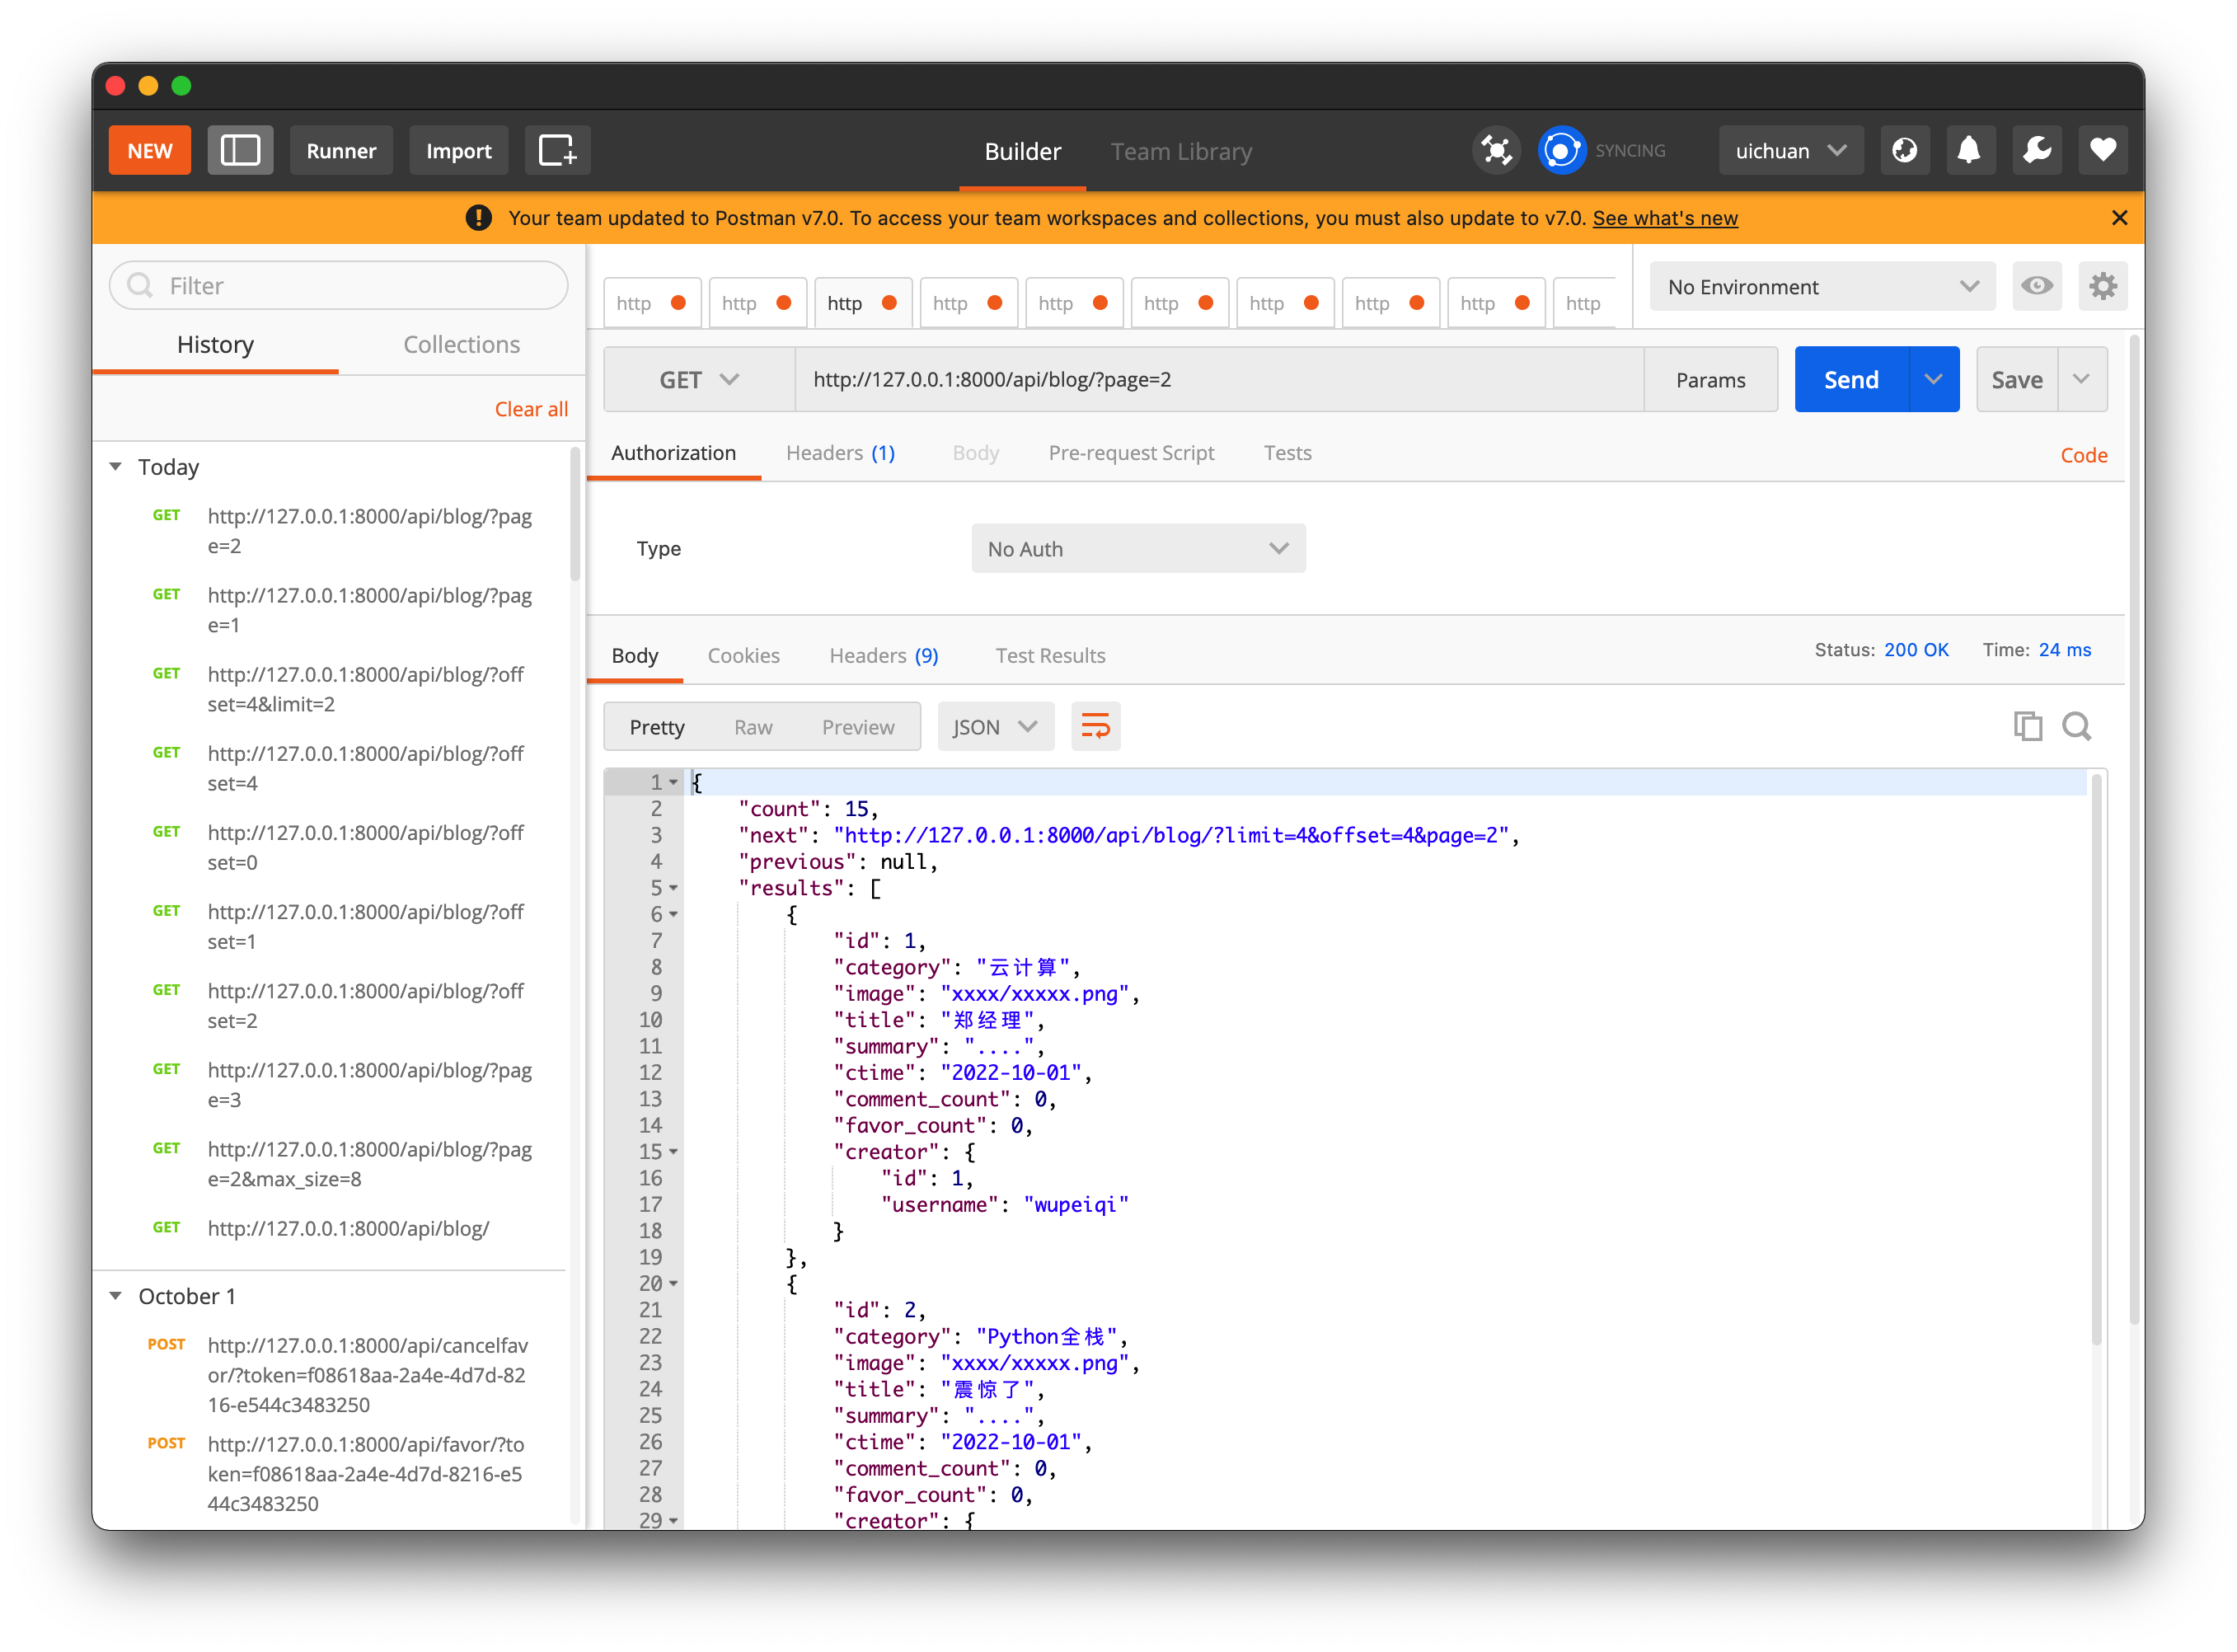Search within response using magnifier icon

pos(2077,726)
